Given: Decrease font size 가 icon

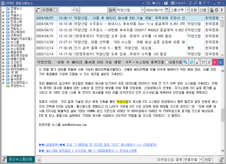Looking at the screenshot, I should [x=197, y=62].
